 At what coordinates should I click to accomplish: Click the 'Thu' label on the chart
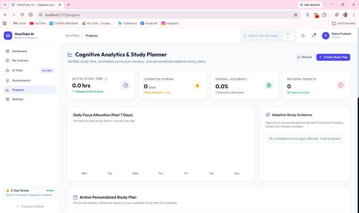161,173
